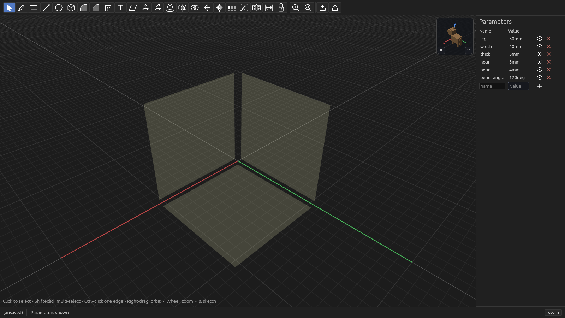This screenshot has width=565, height=318.
Task: Click the hollow shell tool icon
Action: (182, 7)
